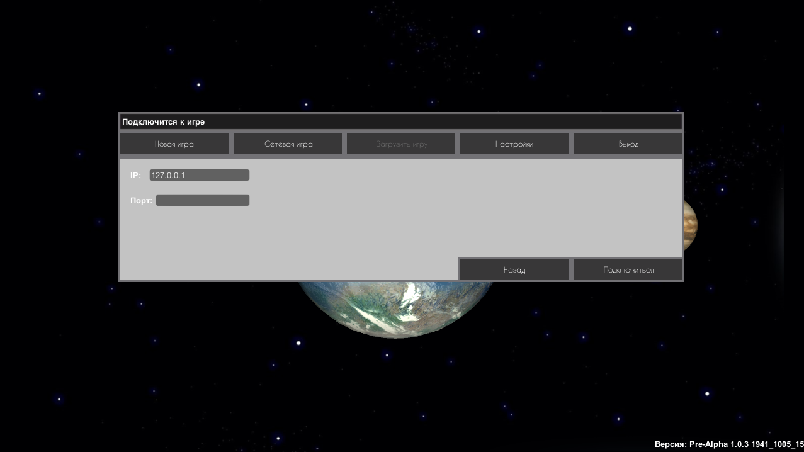Open the Новая игра menu tab
The image size is (804, 452).
[174, 144]
